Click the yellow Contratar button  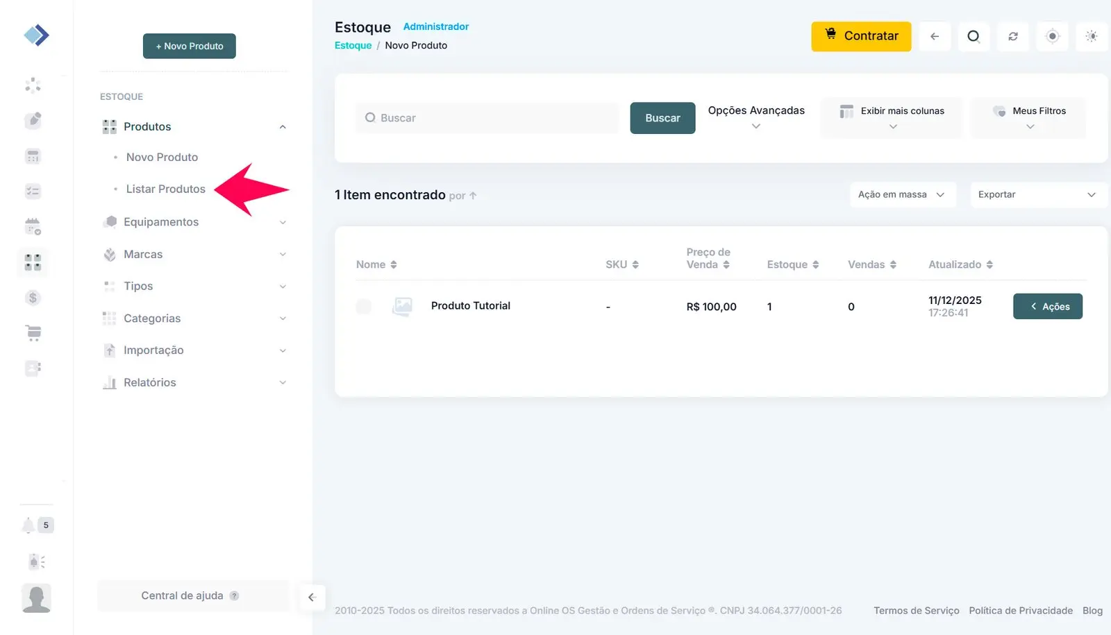pos(861,36)
